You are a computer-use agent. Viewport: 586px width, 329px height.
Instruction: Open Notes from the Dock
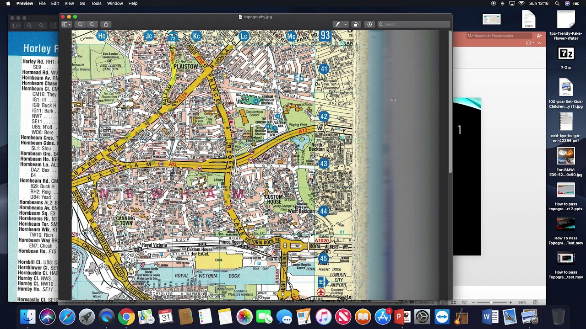click(225, 317)
